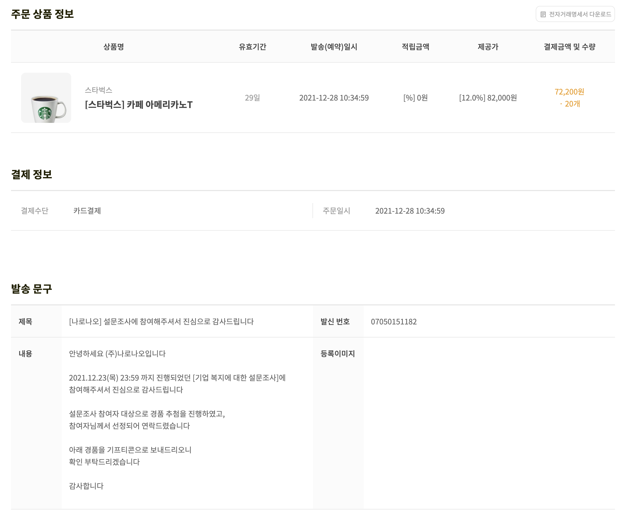
Task: Click the 발송 문구 section heading
Action: click(31, 289)
